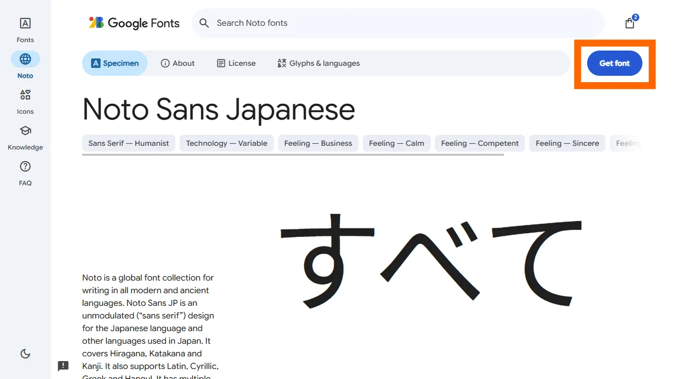Select Feeling — Calm tag
The width and height of the screenshot is (674, 379).
397,143
